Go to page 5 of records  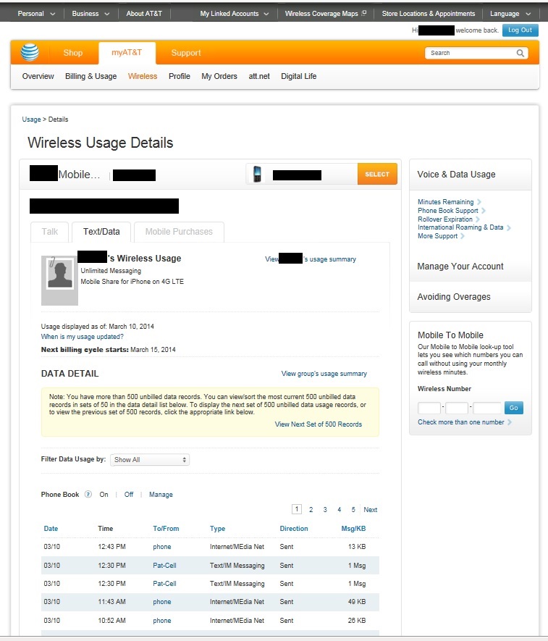[353, 510]
